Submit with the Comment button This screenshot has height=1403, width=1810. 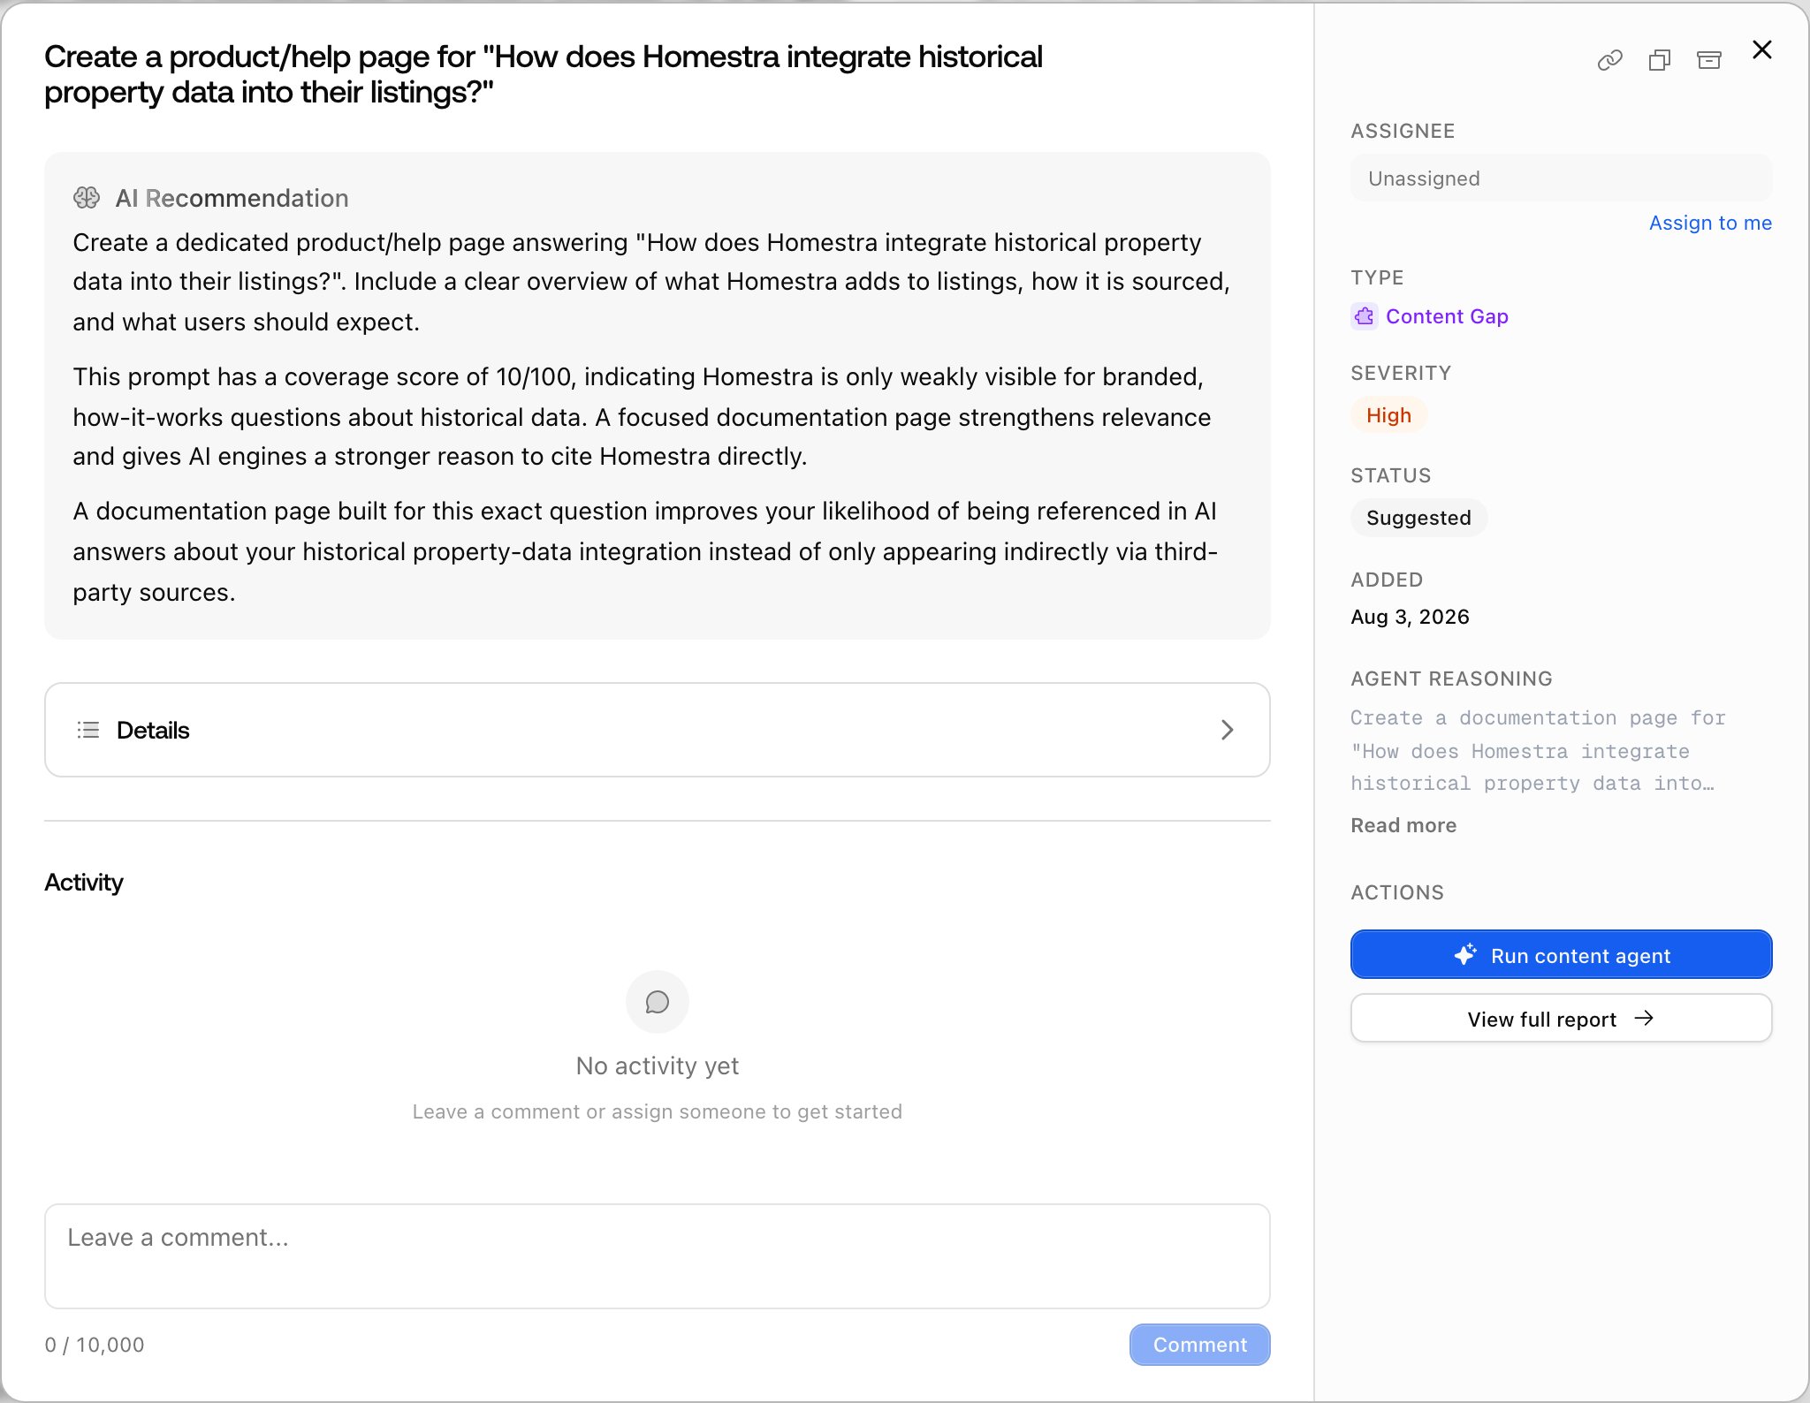(x=1199, y=1345)
